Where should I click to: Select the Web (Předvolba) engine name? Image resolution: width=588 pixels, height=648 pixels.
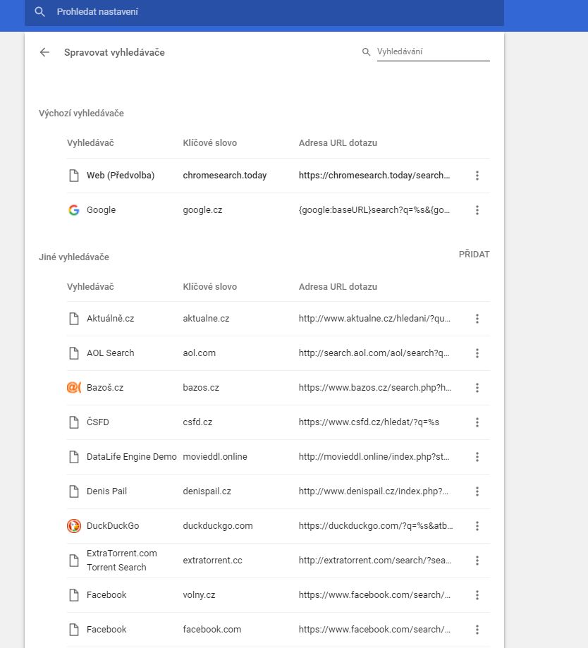point(121,176)
